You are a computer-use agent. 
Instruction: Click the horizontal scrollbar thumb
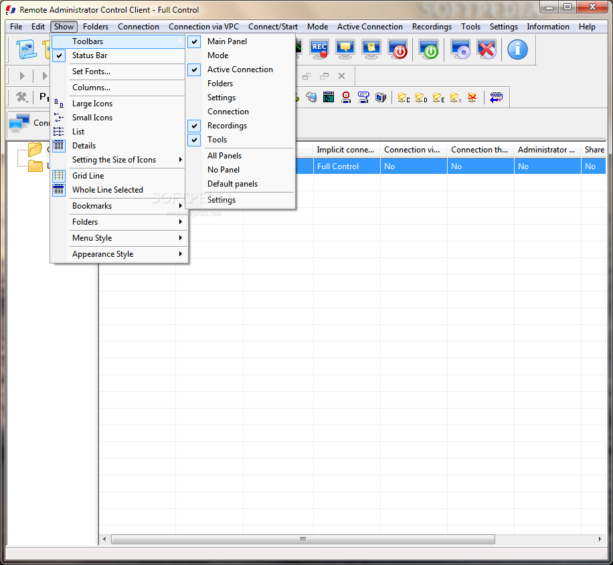(x=303, y=539)
